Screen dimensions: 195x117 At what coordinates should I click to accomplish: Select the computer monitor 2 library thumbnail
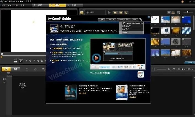click(165, 31)
